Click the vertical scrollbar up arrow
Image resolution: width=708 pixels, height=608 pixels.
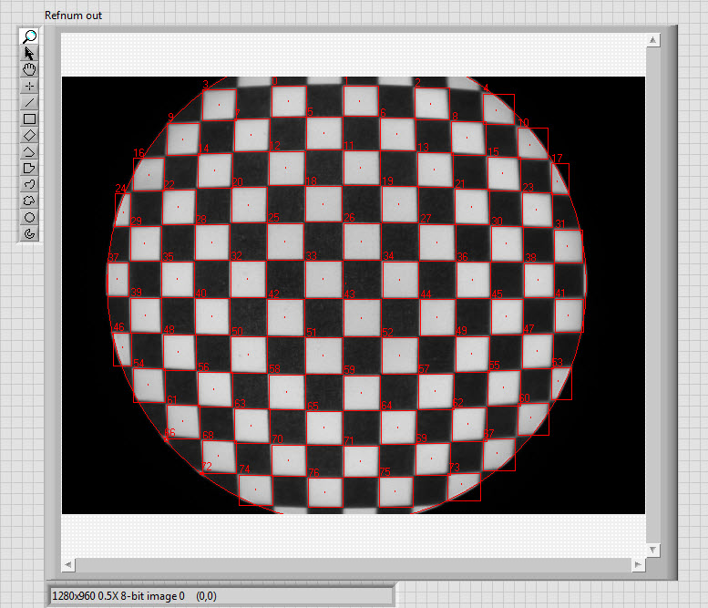(x=652, y=40)
